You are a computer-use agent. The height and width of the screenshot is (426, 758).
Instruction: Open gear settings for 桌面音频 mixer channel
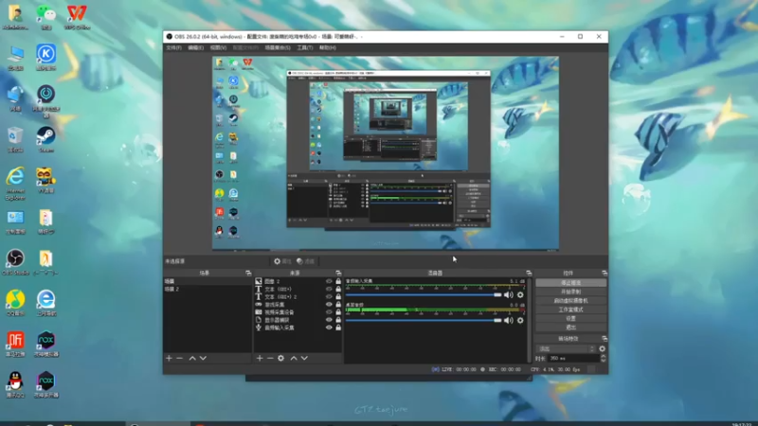[x=520, y=320]
